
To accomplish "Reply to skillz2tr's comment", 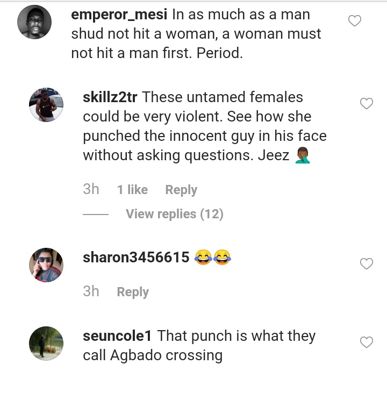I will click(181, 190).
